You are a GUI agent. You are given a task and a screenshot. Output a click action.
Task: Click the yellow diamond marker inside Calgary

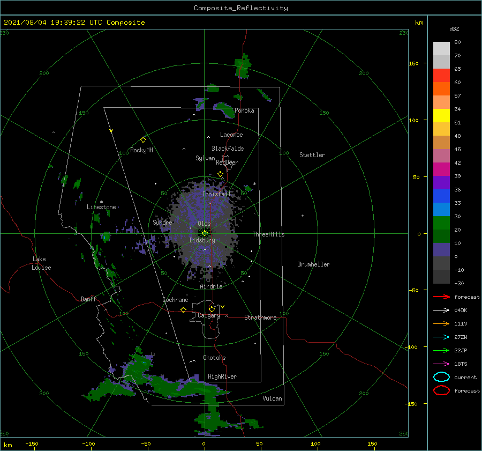212,309
